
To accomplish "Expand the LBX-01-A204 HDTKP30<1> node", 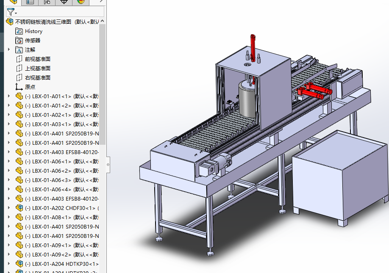I will (9, 264).
